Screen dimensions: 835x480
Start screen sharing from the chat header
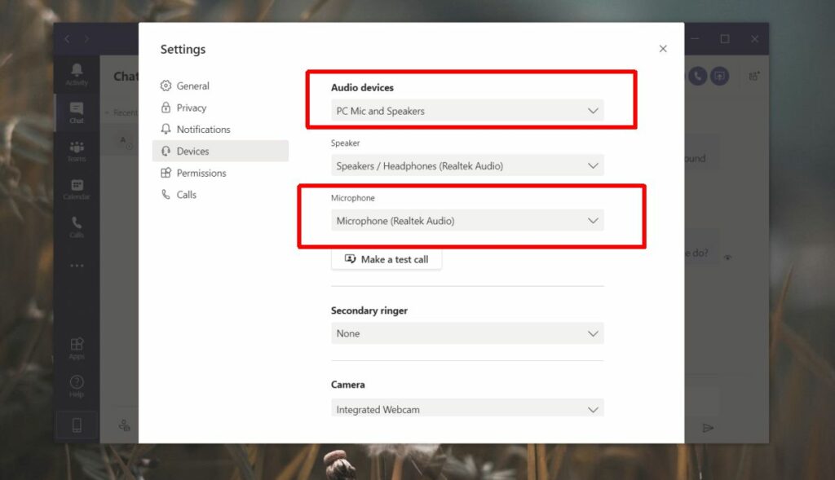tap(721, 76)
